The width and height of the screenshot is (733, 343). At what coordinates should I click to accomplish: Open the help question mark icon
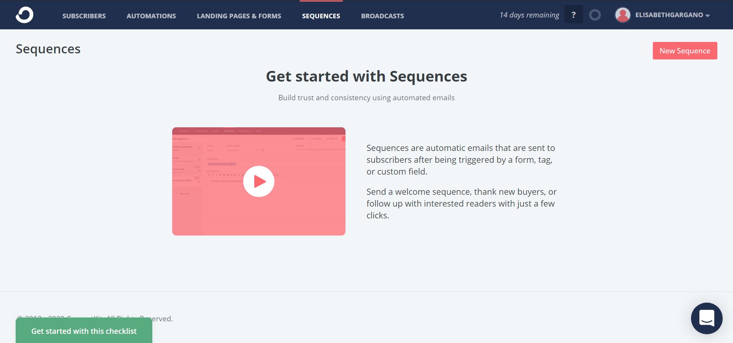tap(573, 14)
